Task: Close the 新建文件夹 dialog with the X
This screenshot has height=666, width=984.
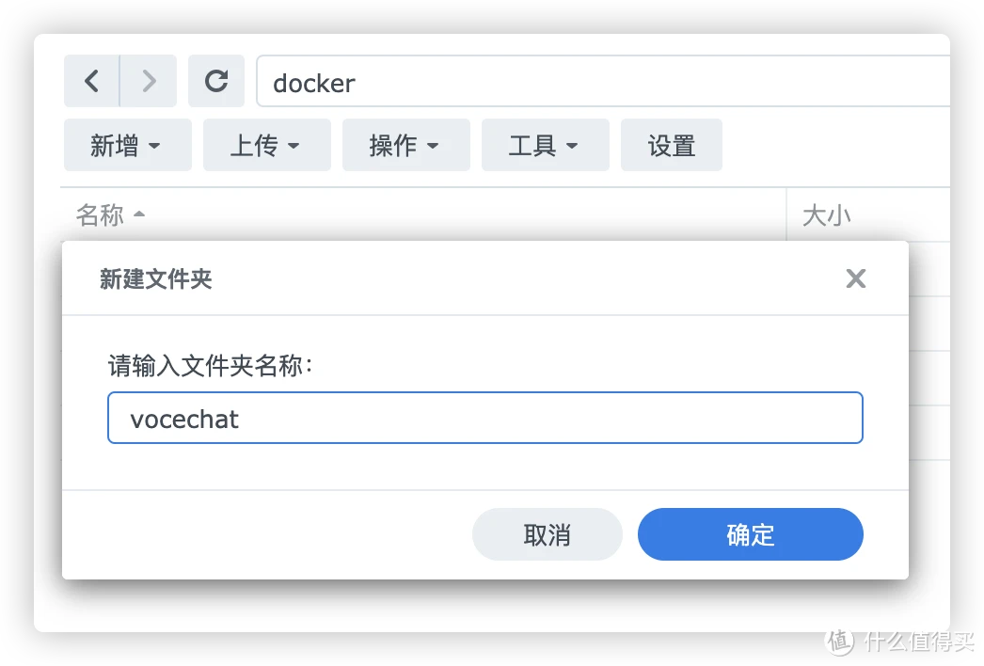Action: 855,278
